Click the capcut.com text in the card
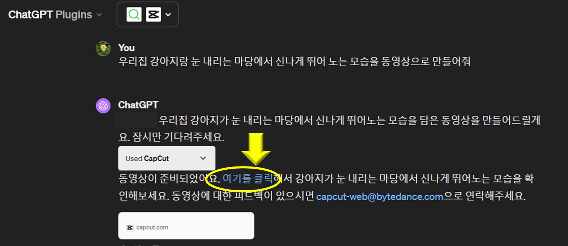Viewport: 568px width, 246px height. 152,228
